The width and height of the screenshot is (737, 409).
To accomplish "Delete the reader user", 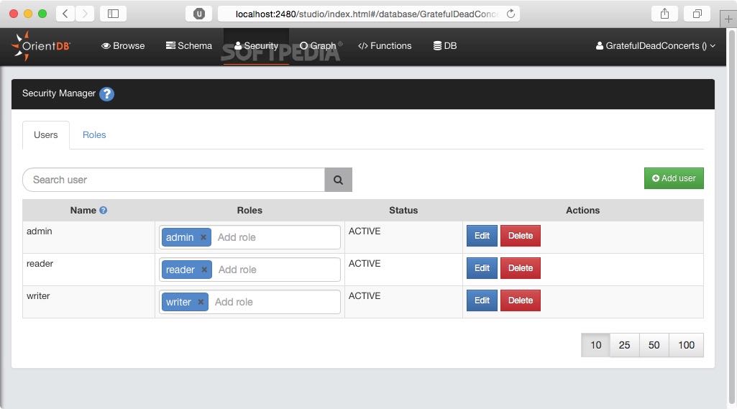I will click(x=521, y=268).
